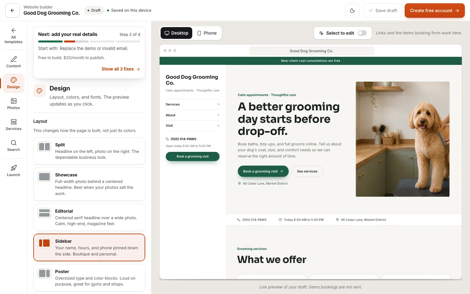The height and width of the screenshot is (294, 470).
Task: Click 'Open today 8:00 AM to 5:00 PM' text
Action: [188, 146]
